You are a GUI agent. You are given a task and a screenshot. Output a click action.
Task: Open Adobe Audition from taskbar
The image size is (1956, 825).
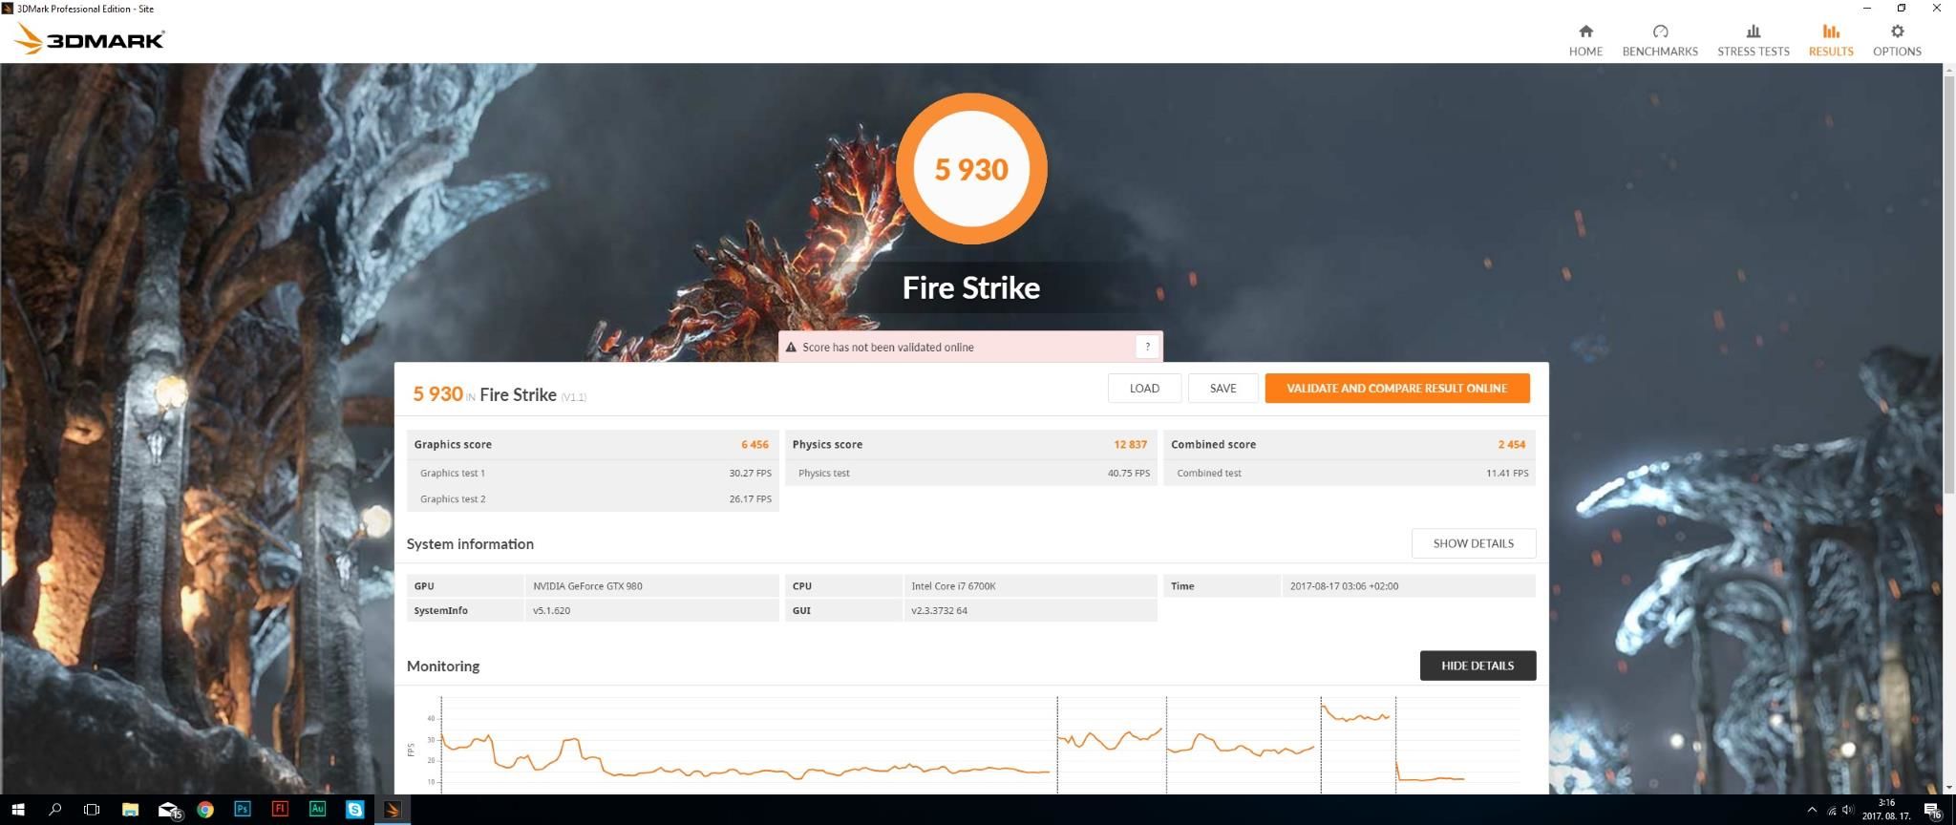click(317, 810)
